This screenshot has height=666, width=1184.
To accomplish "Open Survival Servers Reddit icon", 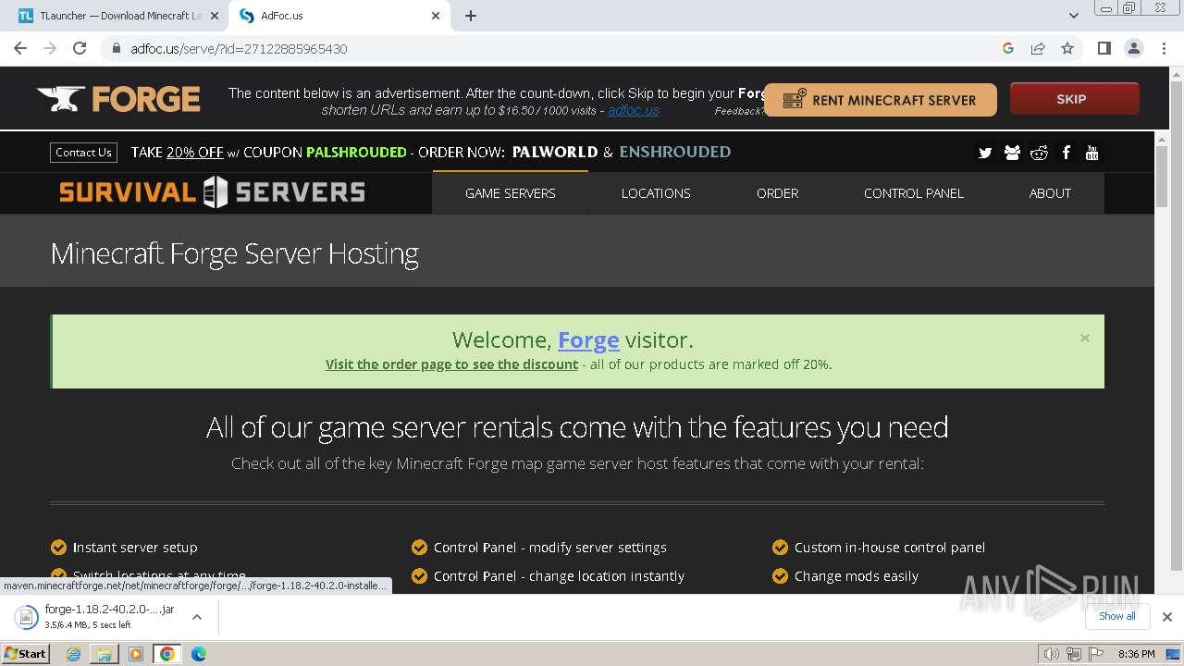I will [1039, 153].
